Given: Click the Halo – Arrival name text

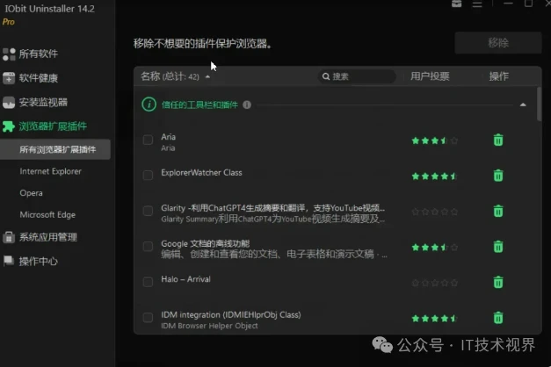Looking at the screenshot, I should (186, 279).
